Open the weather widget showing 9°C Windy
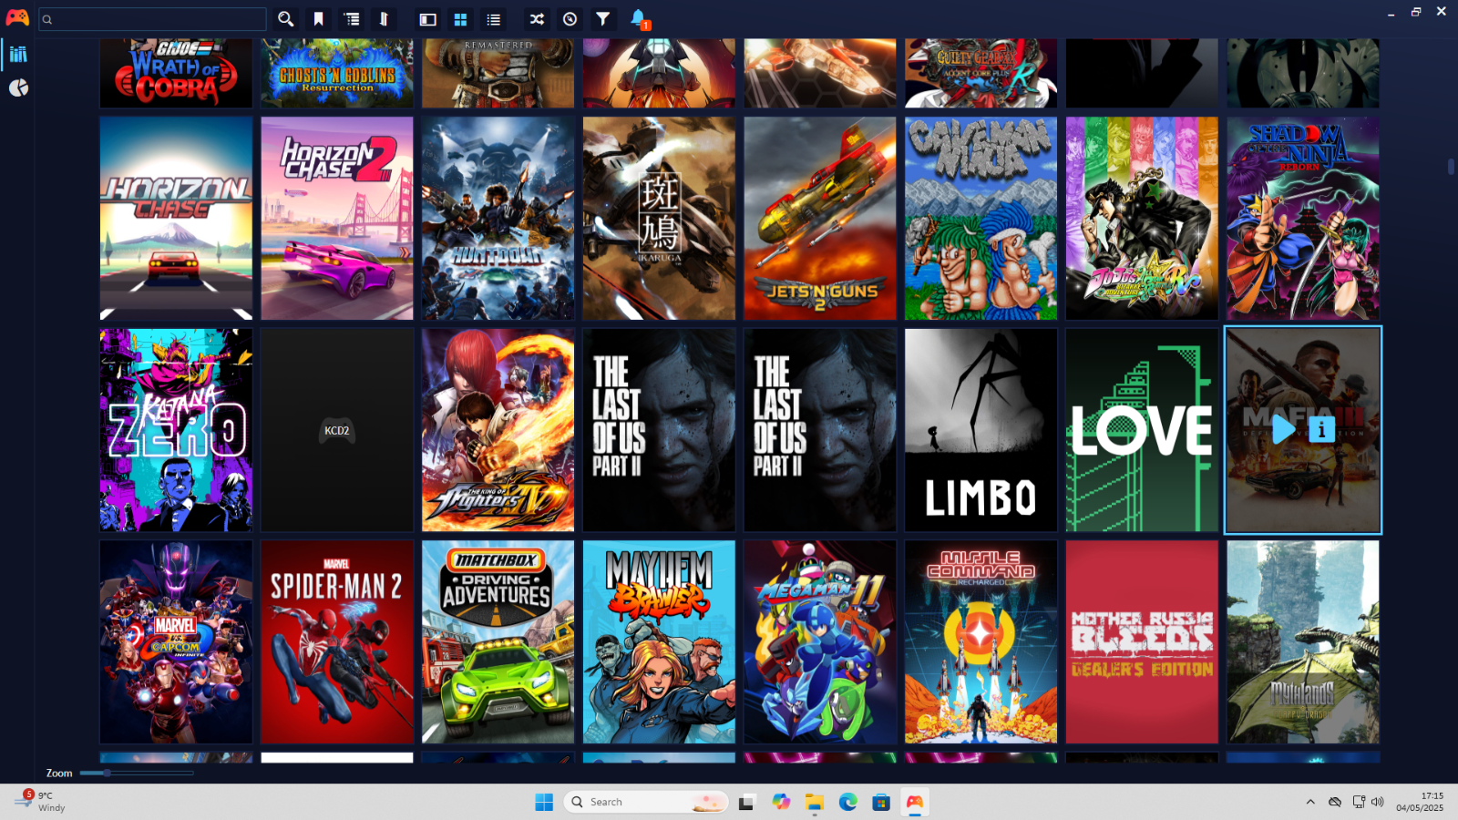 [40, 802]
